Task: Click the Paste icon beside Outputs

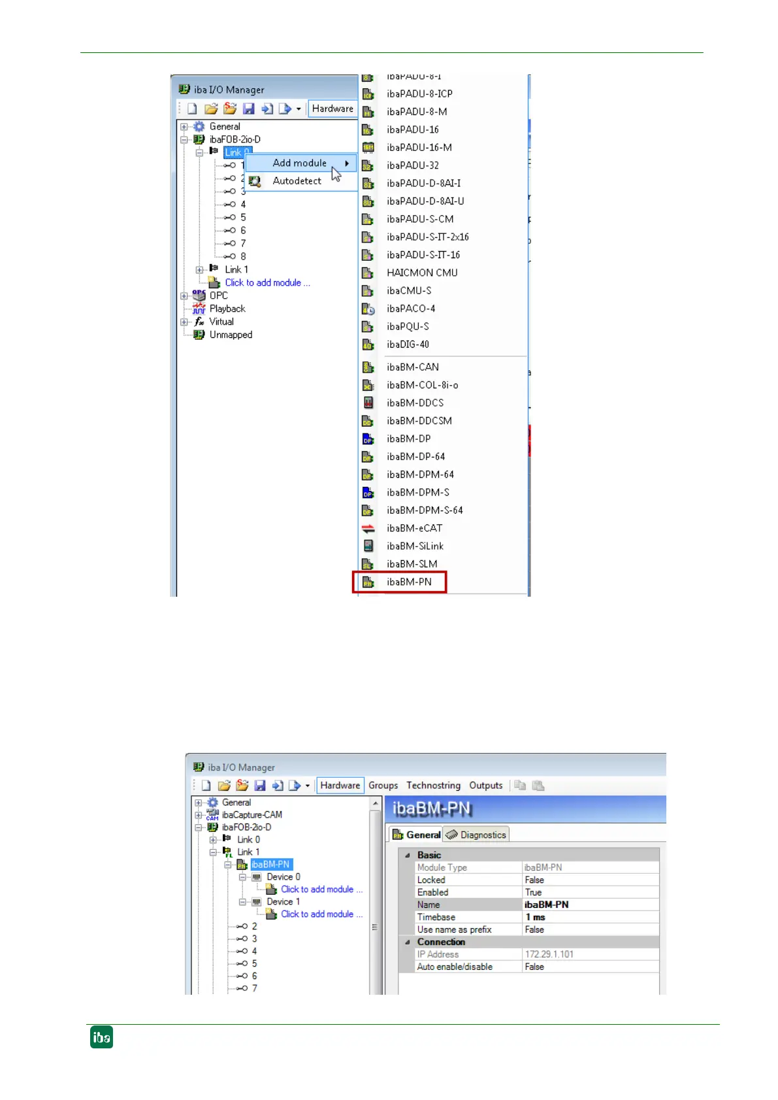Action: (x=538, y=786)
